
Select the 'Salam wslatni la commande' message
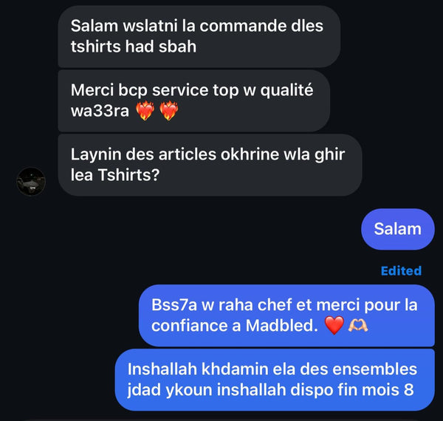click(199, 36)
